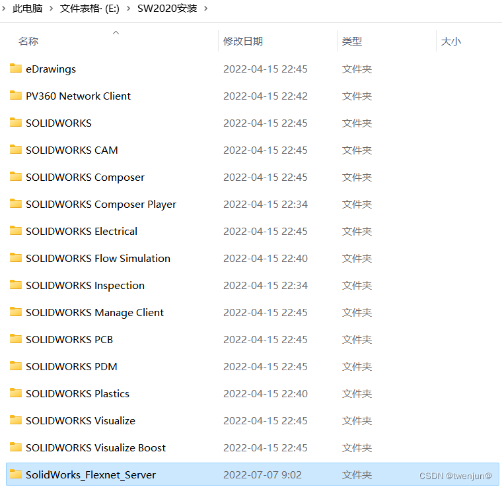The height and width of the screenshot is (487, 502).
Task: Click 文件夹 type cell of SOLIDWORKS PCB row
Action: [x=357, y=340]
